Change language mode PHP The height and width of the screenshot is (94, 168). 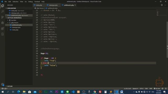coord(151,89)
